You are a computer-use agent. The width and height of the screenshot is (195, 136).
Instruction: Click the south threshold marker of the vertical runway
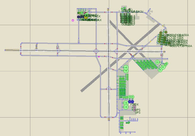109,119
